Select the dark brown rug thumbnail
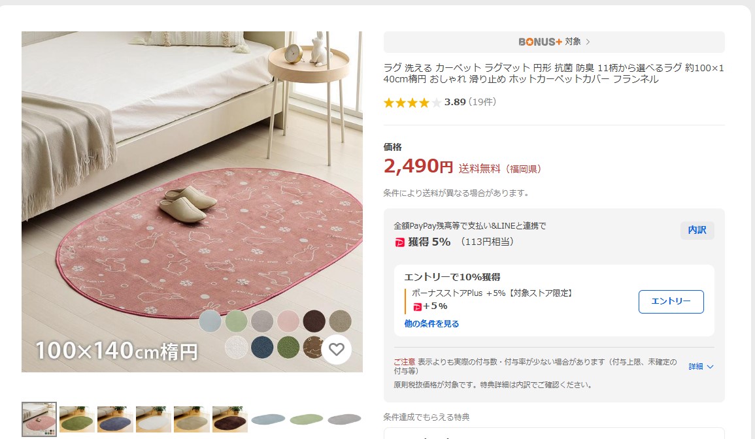 (229, 419)
